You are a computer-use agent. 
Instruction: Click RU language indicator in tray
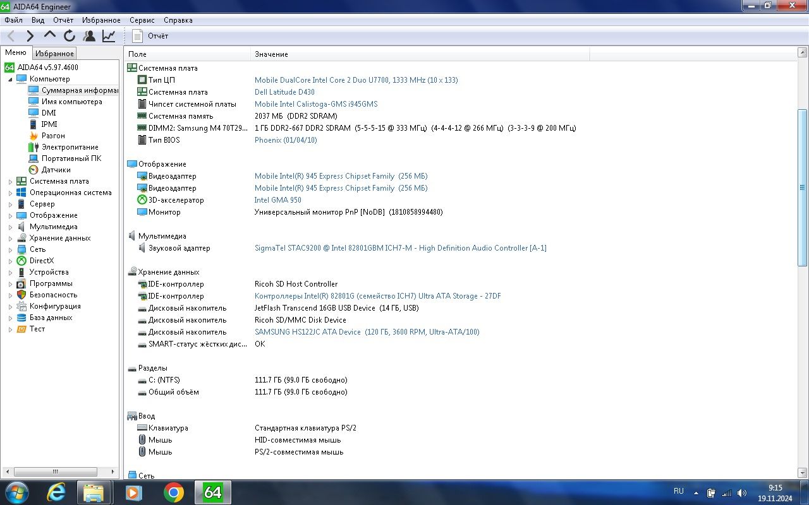[679, 491]
